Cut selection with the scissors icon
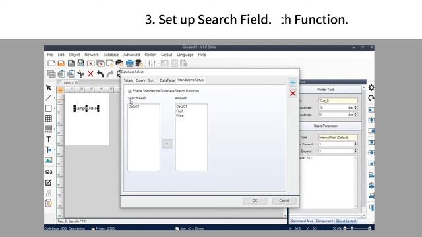 coord(80,74)
